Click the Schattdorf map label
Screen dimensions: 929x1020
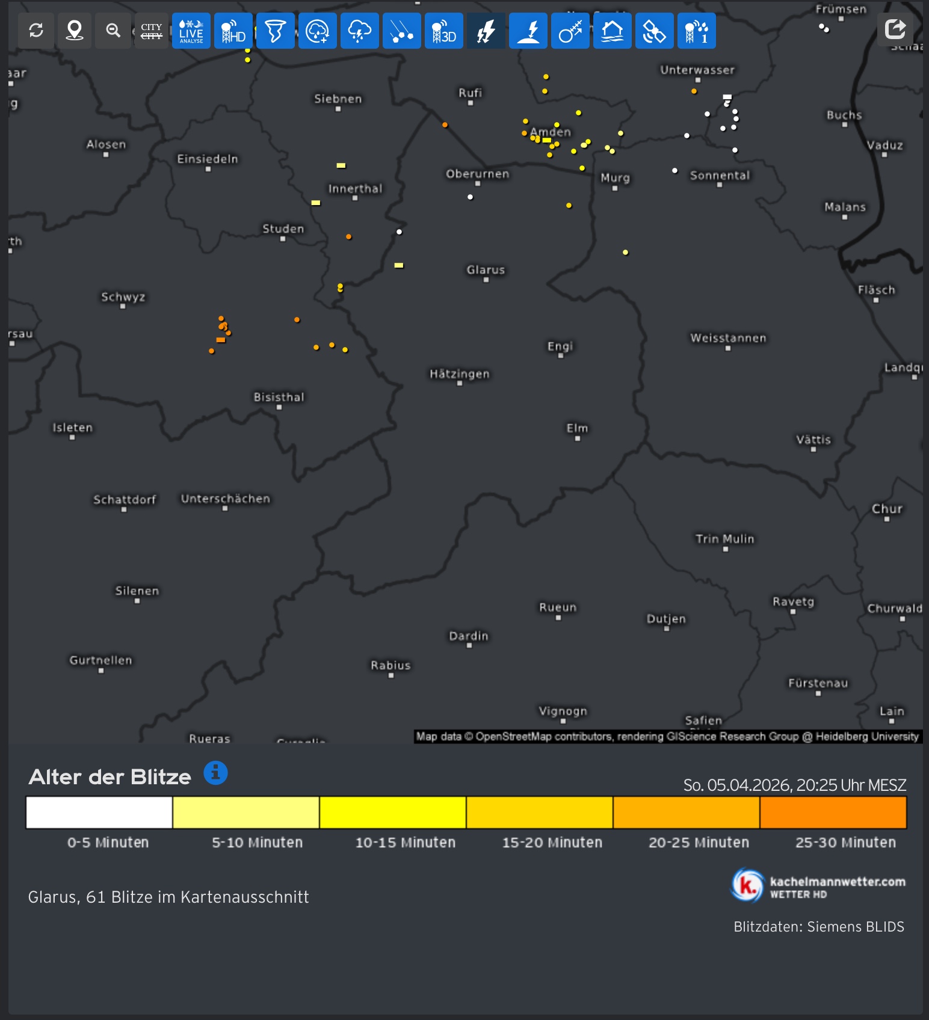coord(125,500)
